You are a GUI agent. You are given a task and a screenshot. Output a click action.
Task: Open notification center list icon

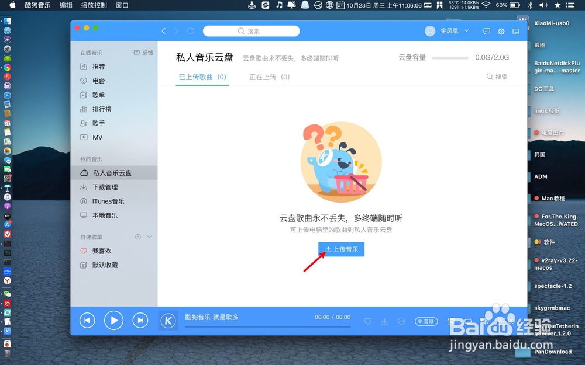[x=570, y=5]
